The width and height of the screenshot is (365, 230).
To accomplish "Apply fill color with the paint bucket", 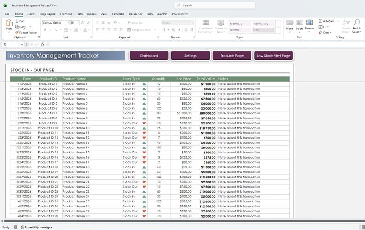I will 76,30.
